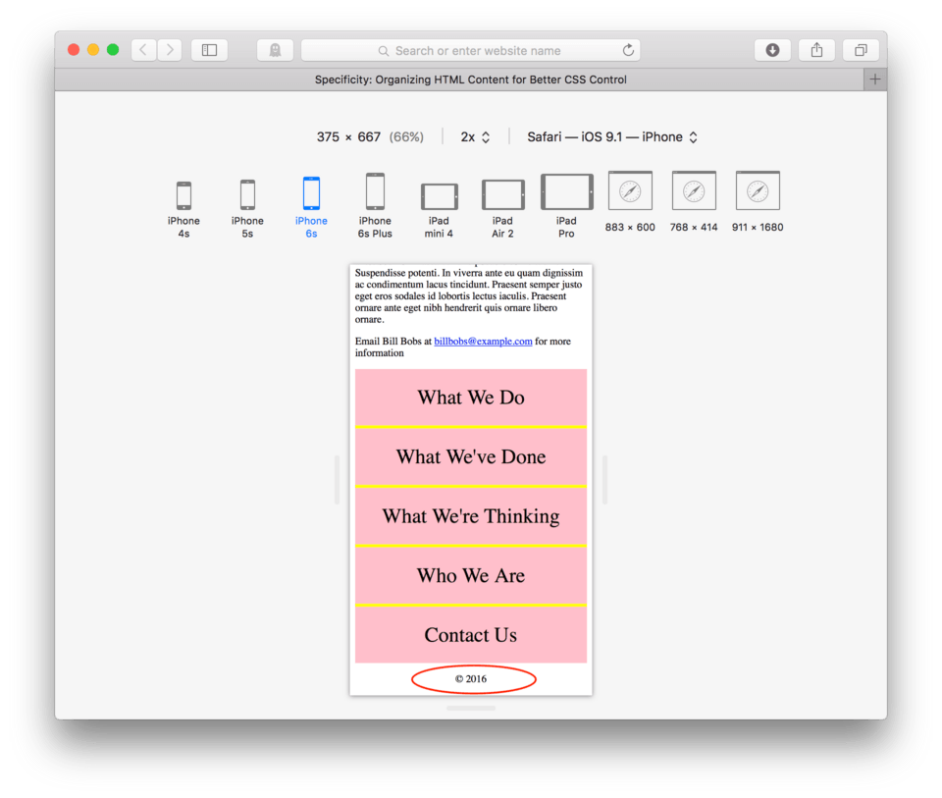This screenshot has width=942, height=798.
Task: Select the iPhone 5s device preset
Action: tap(247, 209)
